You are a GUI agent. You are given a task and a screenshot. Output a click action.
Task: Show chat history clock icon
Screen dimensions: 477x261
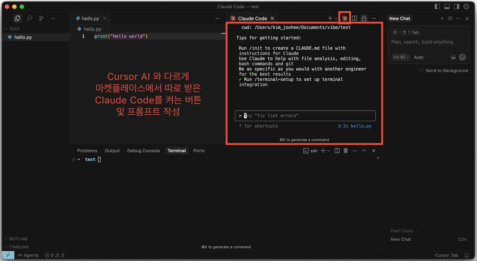click(x=450, y=18)
